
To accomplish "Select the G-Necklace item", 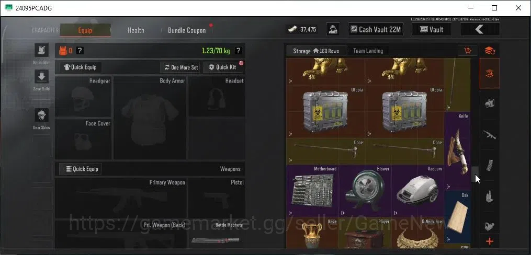I will 417,233.
